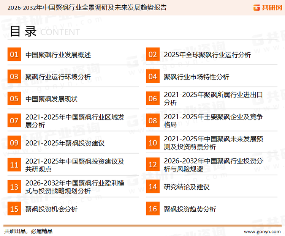Select chapter title 2026-2032年中国聚砜行业投资分析与风险规避
Screen dimensions: 285x236
[214, 165]
